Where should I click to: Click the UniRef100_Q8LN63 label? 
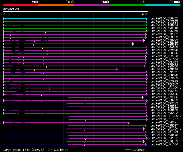coord(164,63)
